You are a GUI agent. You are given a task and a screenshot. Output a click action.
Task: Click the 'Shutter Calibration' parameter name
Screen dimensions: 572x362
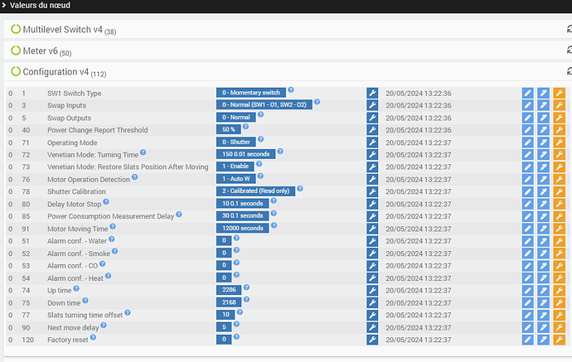[76, 191]
